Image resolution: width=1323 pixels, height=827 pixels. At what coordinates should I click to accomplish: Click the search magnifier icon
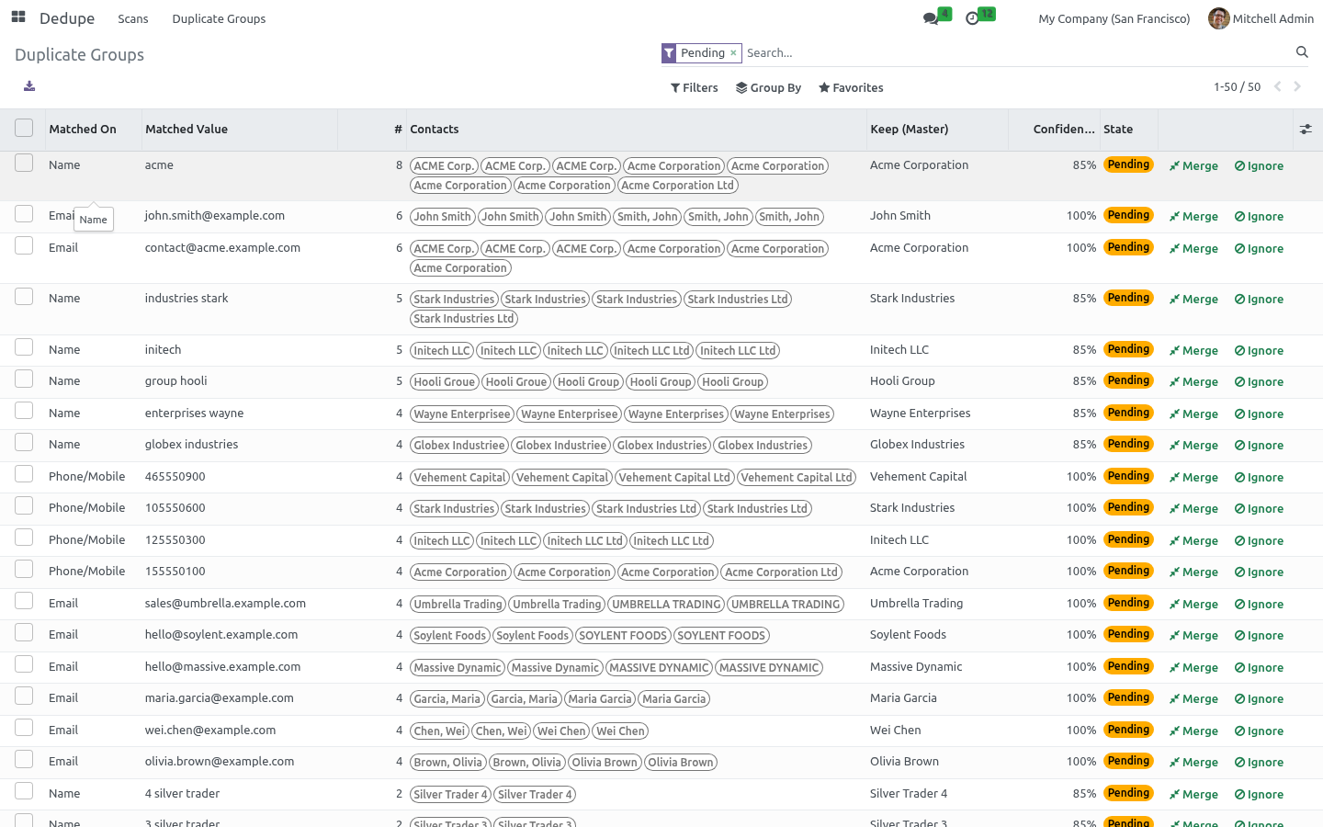[1302, 52]
